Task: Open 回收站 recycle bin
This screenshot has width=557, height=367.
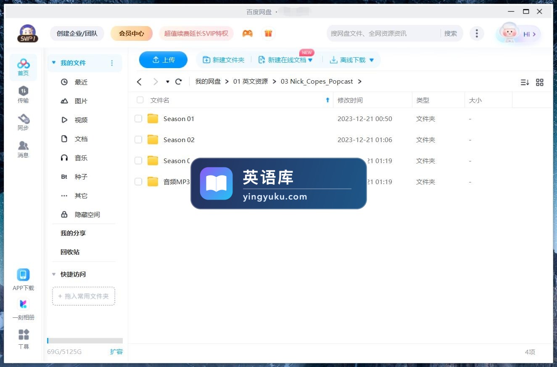Action: tap(70, 252)
